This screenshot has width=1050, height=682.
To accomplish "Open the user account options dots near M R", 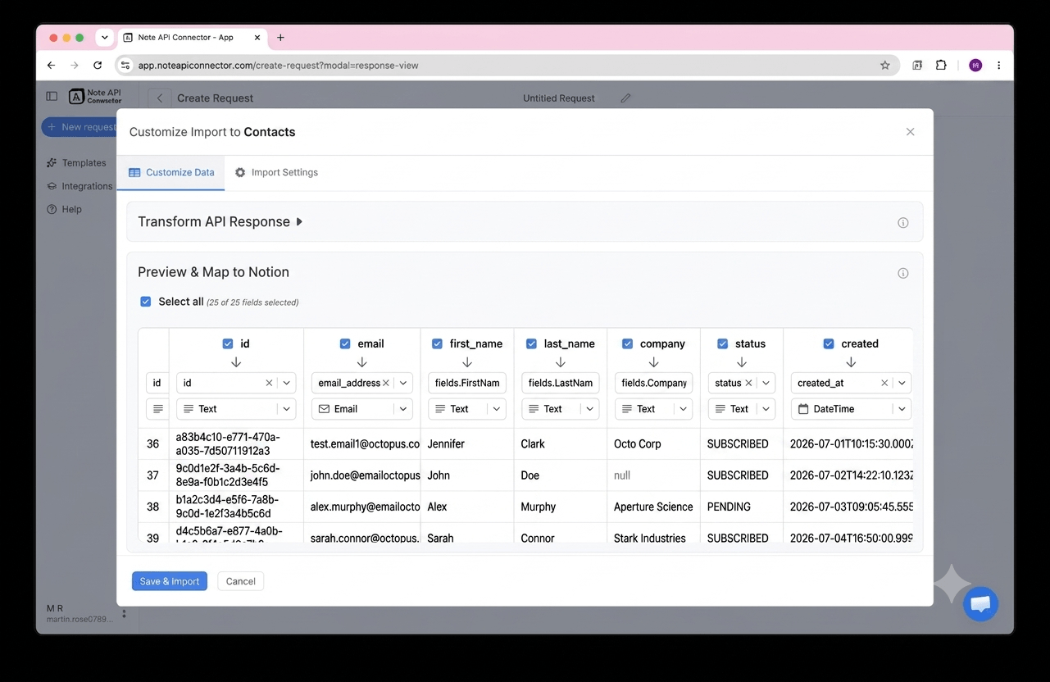I will tap(124, 614).
